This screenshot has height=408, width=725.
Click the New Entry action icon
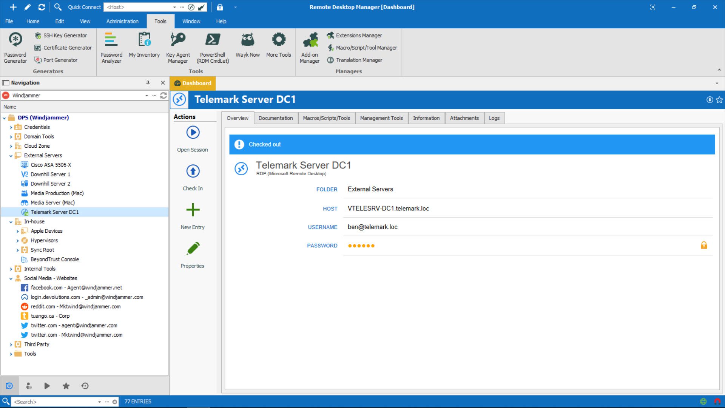[193, 210]
